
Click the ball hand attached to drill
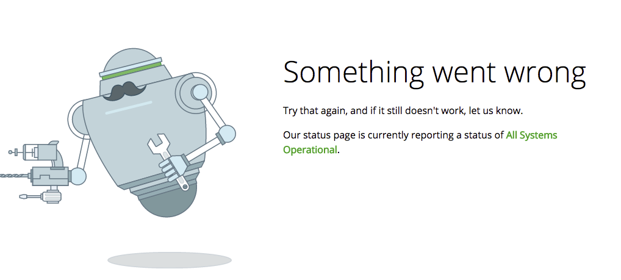click(x=77, y=176)
